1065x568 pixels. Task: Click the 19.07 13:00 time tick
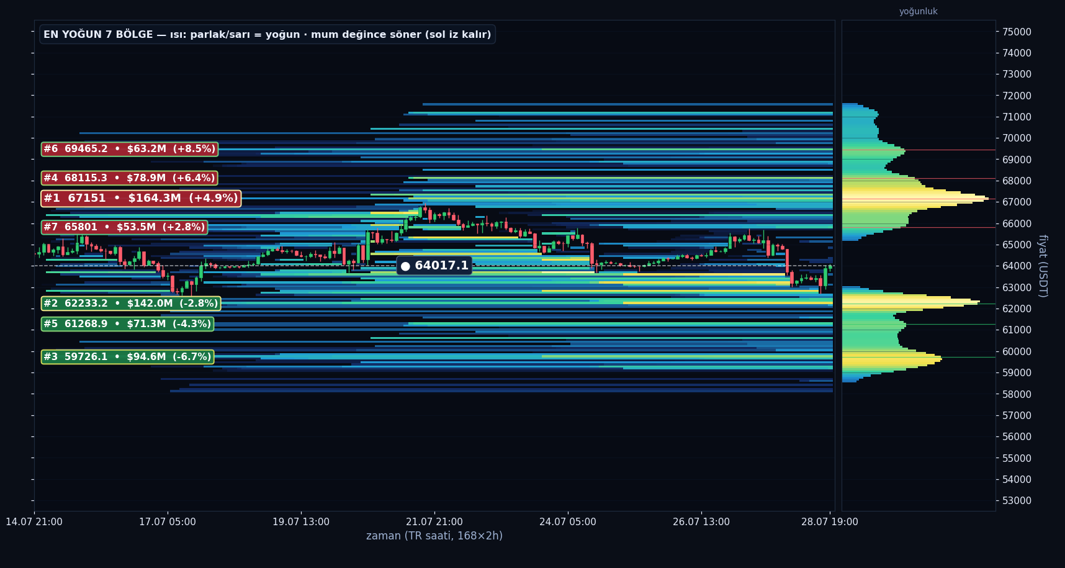[x=301, y=522]
